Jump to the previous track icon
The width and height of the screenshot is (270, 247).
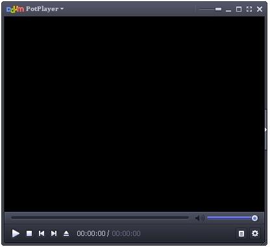[x=42, y=233]
